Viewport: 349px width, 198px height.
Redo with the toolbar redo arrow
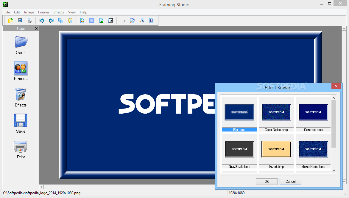tap(51, 21)
